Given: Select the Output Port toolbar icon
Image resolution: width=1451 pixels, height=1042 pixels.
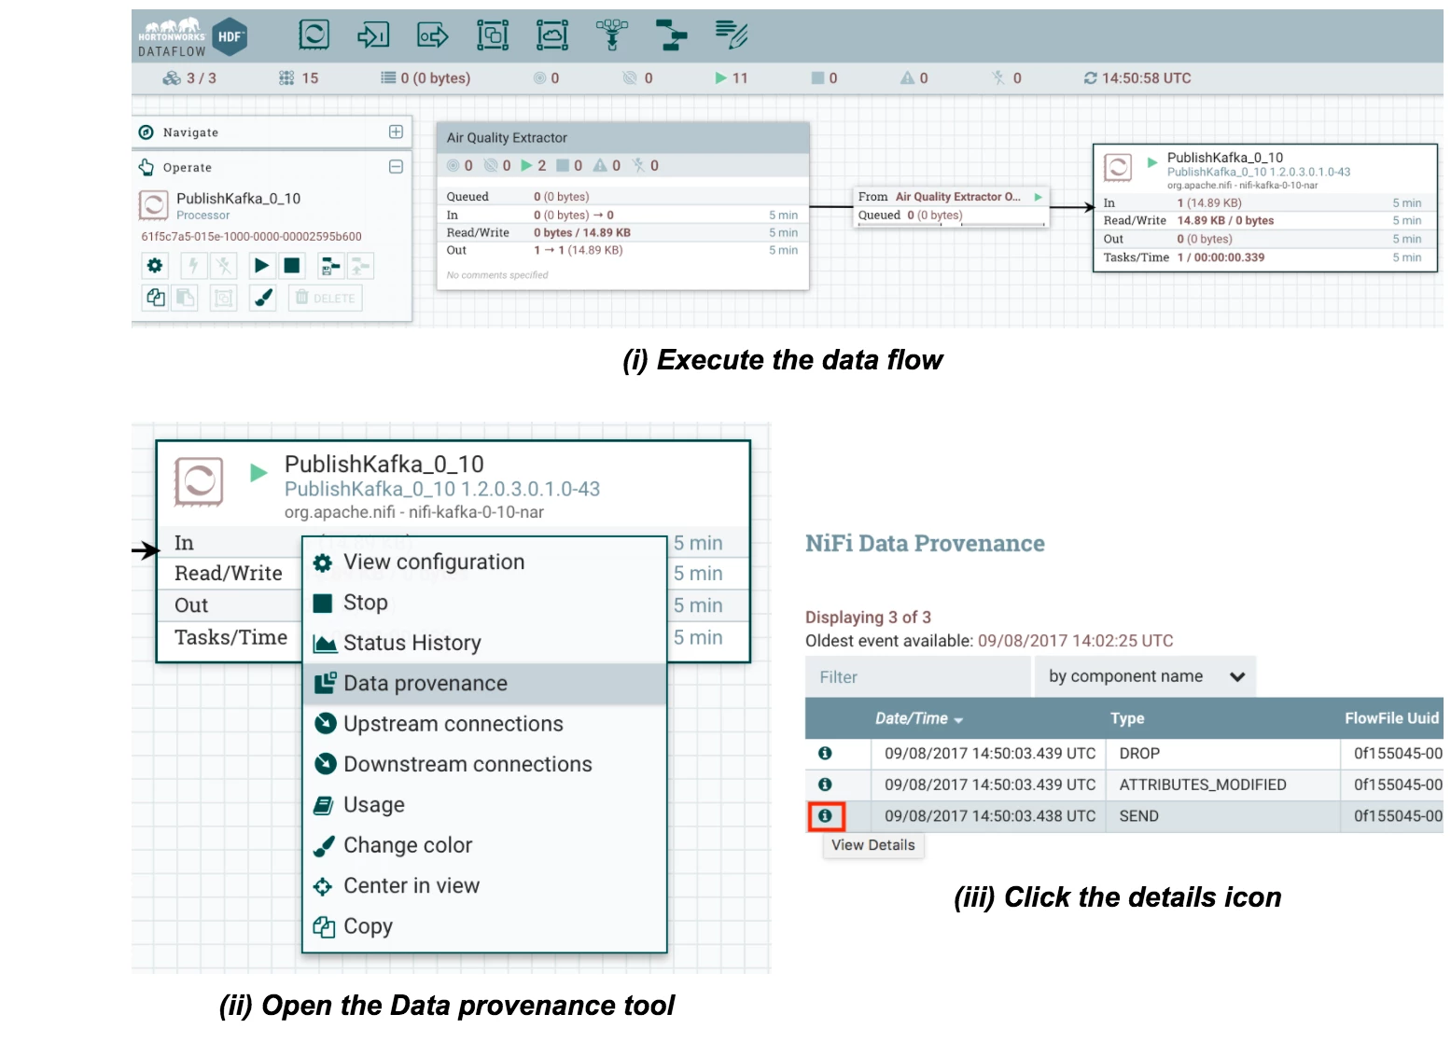Looking at the screenshot, I should coord(433,35).
